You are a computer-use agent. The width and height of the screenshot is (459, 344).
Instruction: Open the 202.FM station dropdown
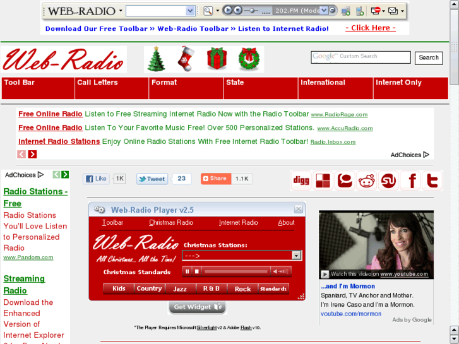pyautogui.click(x=323, y=11)
